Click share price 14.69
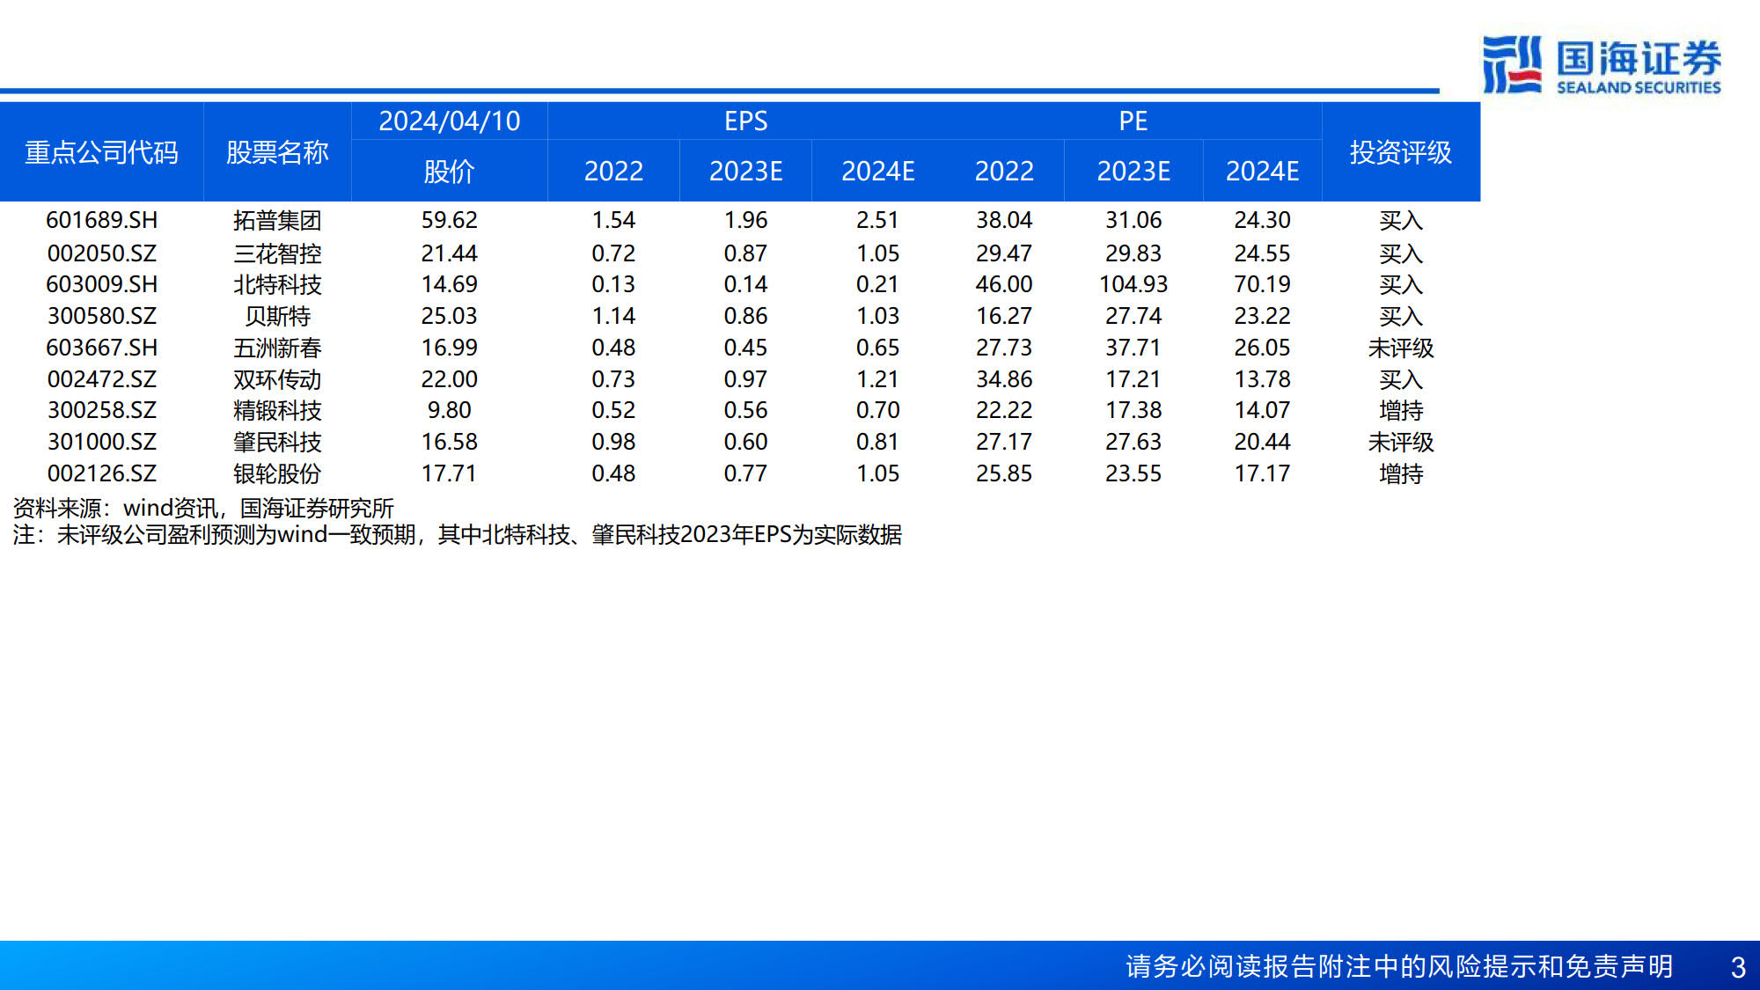This screenshot has width=1760, height=990. [x=449, y=284]
